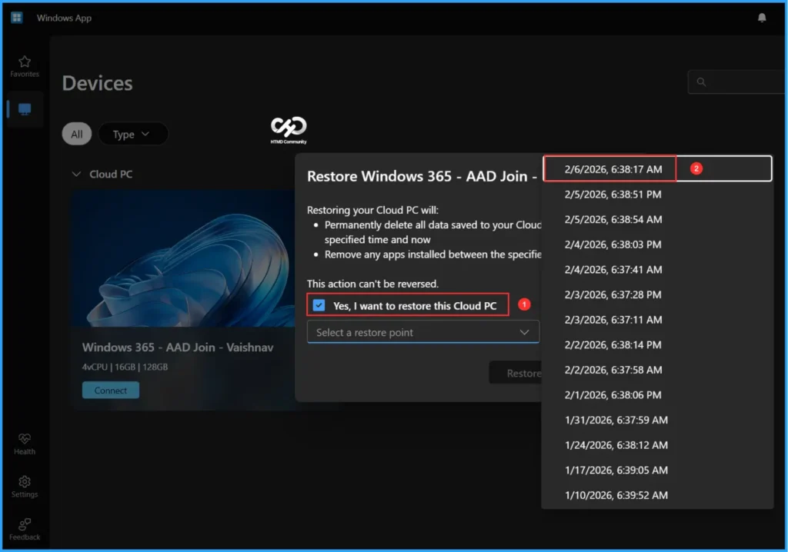Collapse the Cloud PC section
Viewport: 788px width, 552px height.
pyautogui.click(x=76, y=174)
